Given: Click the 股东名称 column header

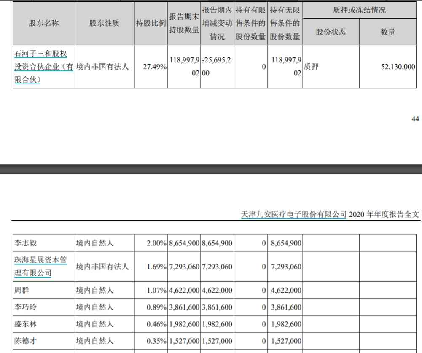Looking at the screenshot, I should [x=43, y=23].
